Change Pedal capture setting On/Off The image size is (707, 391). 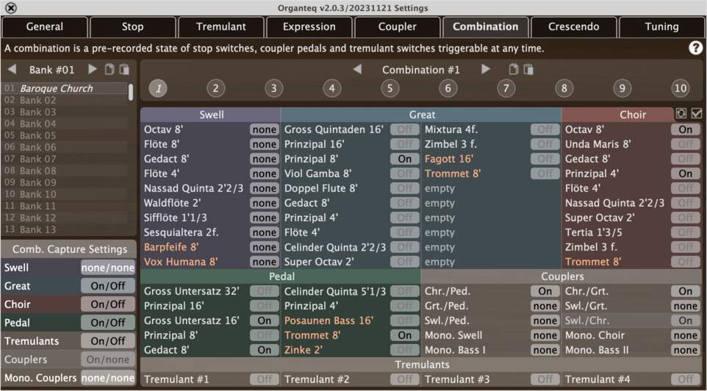(108, 323)
